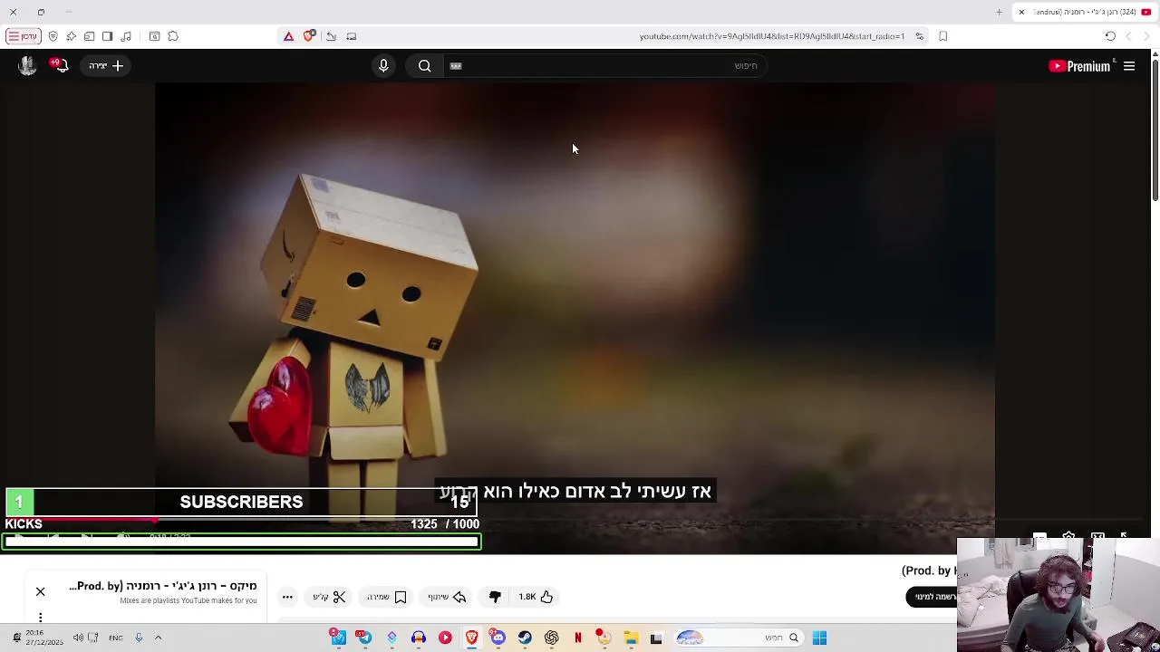1160x652 pixels.
Task: Open the account avatar menu
Action: coord(27,65)
